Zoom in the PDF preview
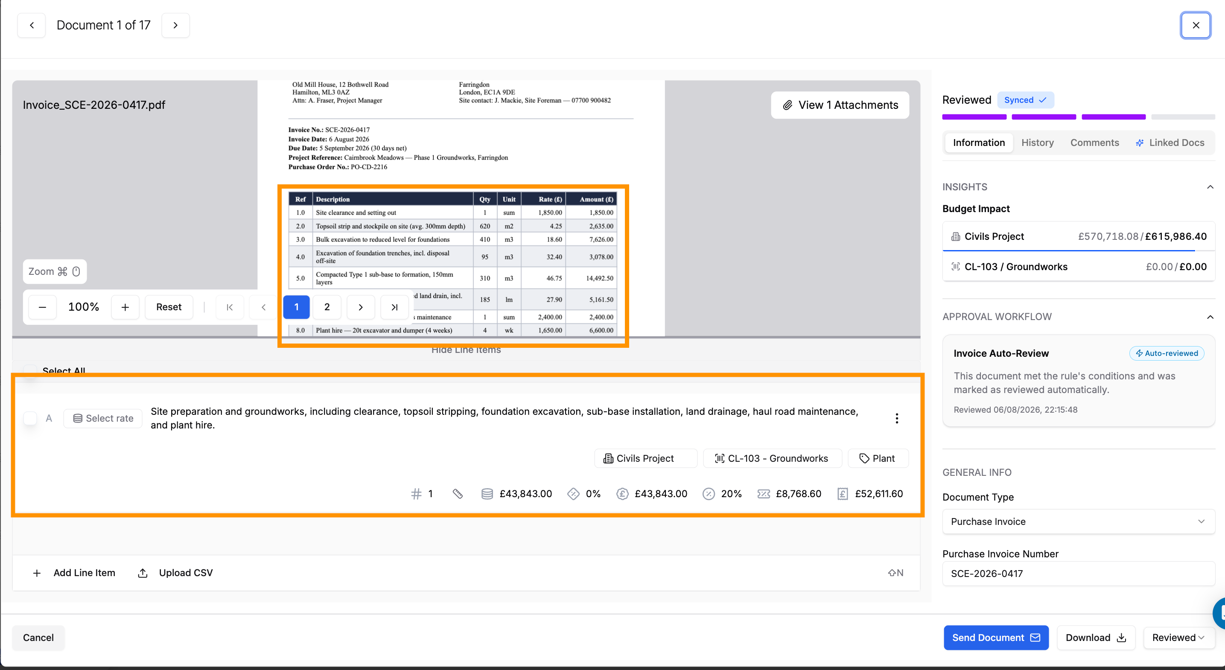 click(125, 307)
